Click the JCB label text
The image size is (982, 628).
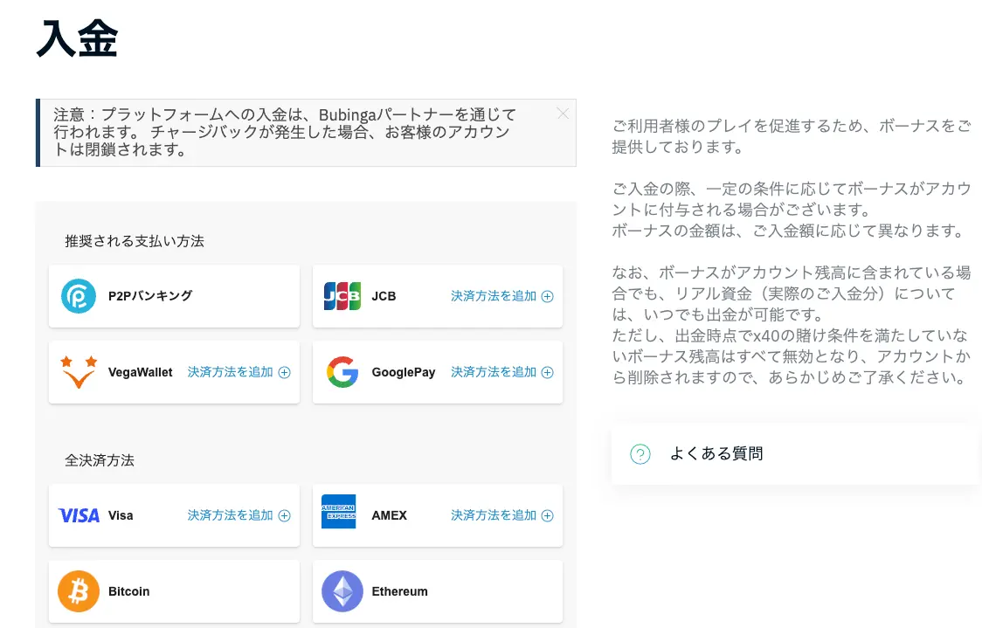[x=384, y=296]
